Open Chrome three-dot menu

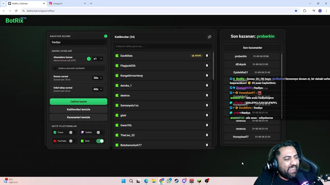326,11
